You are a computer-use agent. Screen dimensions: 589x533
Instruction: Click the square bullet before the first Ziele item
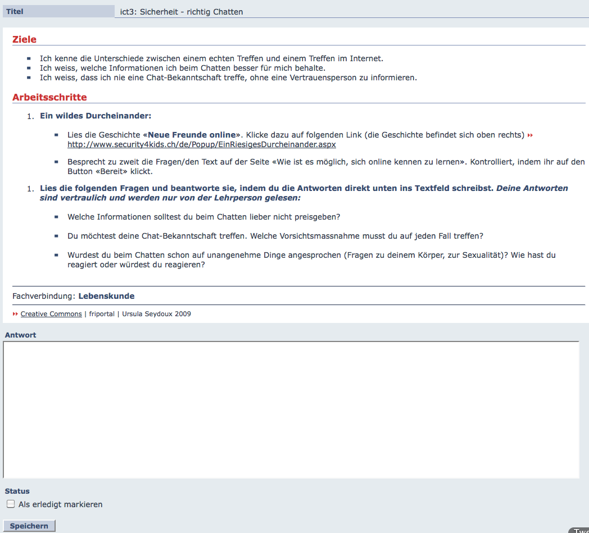click(29, 58)
